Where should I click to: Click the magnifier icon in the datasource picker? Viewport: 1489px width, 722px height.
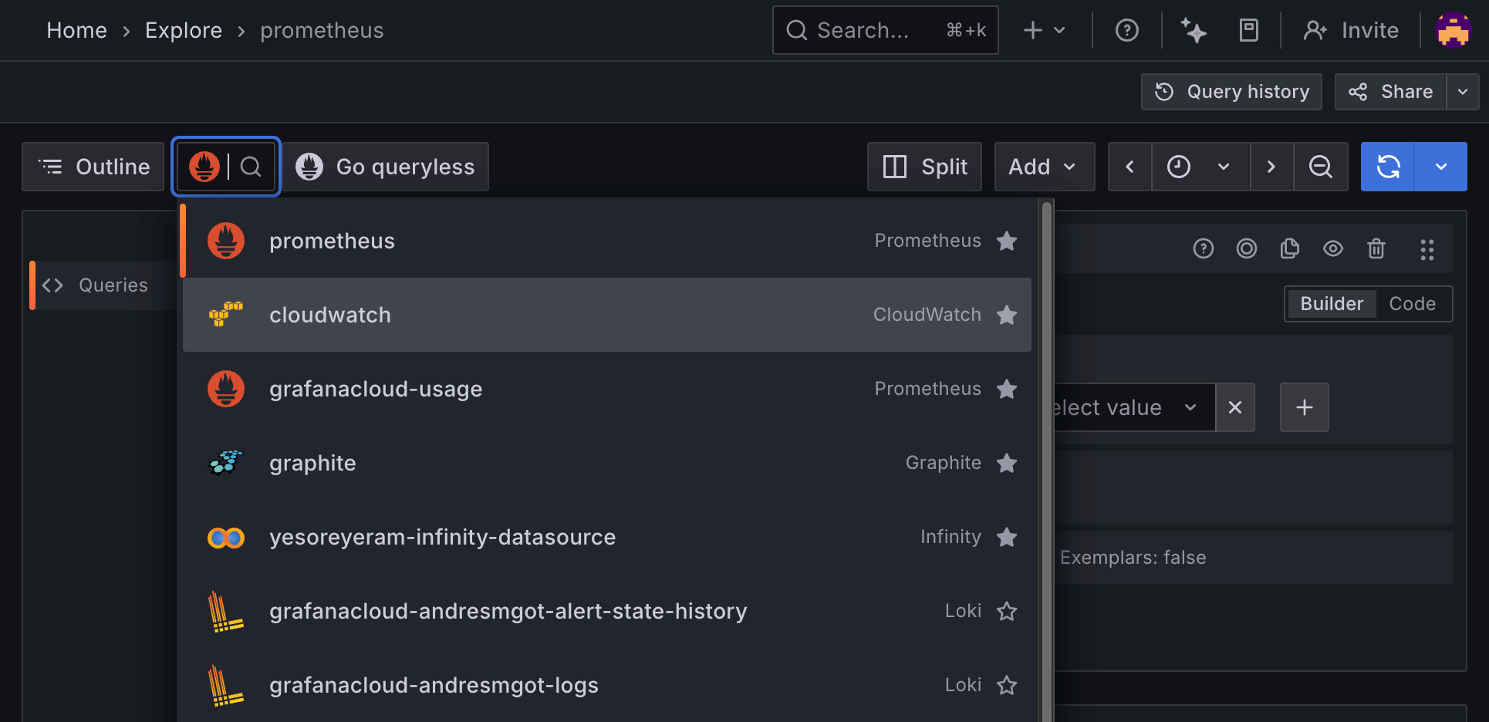click(250, 167)
